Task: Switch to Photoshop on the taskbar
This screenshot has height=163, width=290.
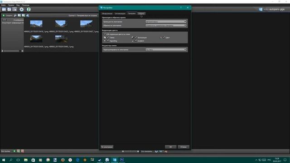Action: 122,160
